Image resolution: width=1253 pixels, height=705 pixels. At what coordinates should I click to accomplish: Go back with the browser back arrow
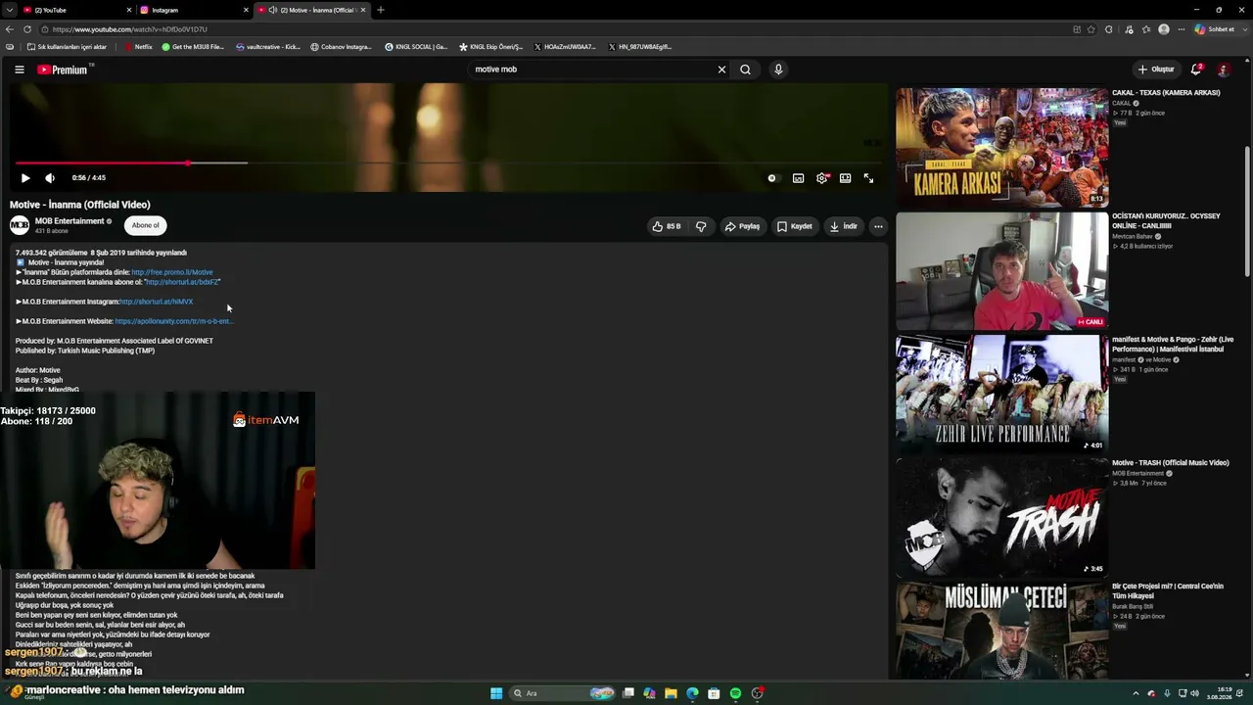tap(10, 29)
